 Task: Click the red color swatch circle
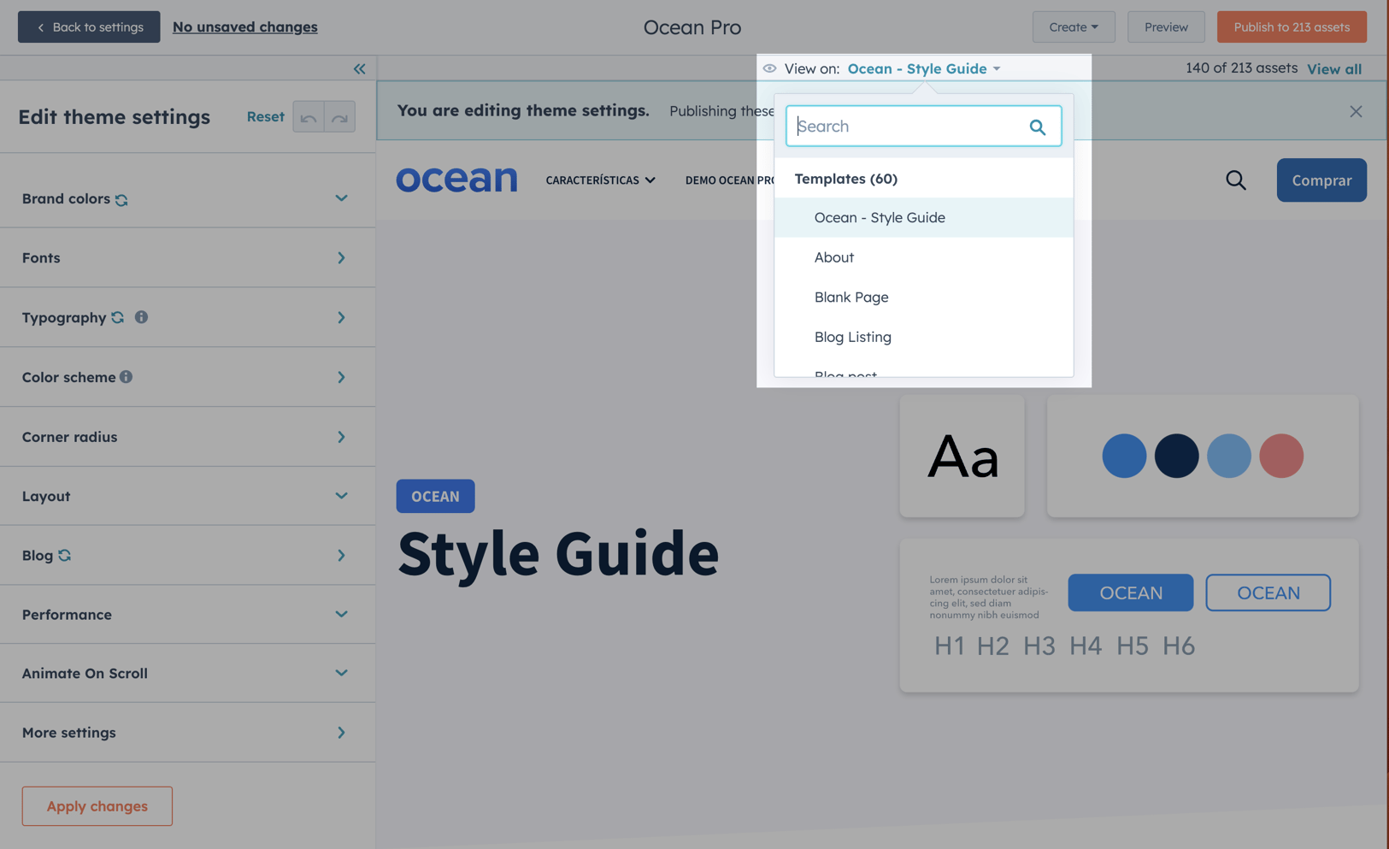pos(1281,456)
